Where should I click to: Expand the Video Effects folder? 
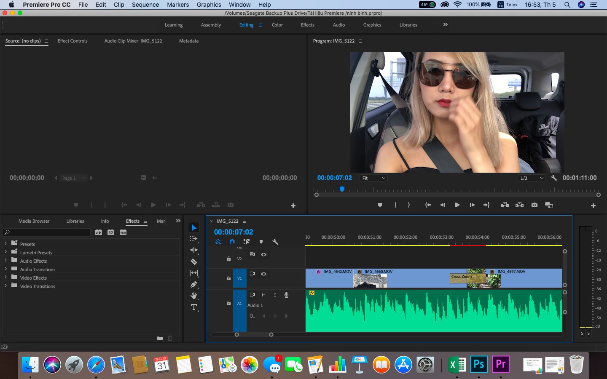5,277
